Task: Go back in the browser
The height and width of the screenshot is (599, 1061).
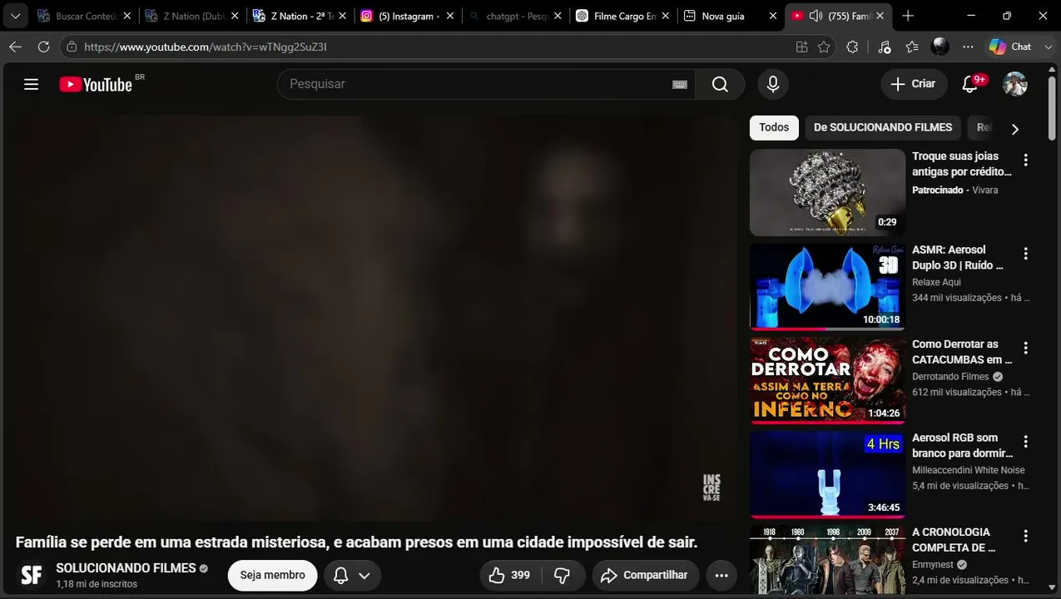Action: 15,47
